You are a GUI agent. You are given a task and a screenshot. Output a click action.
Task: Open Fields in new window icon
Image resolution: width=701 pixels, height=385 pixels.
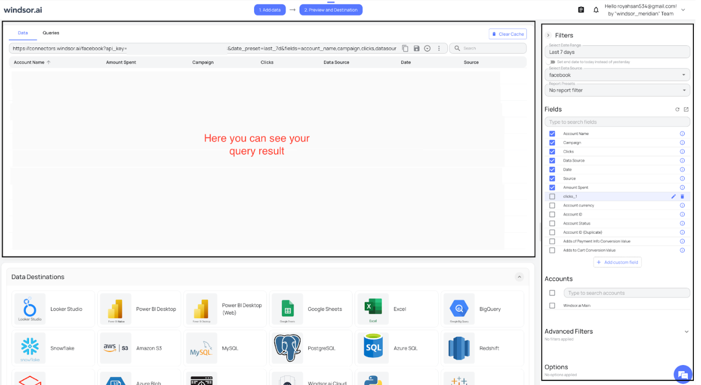tap(686, 109)
